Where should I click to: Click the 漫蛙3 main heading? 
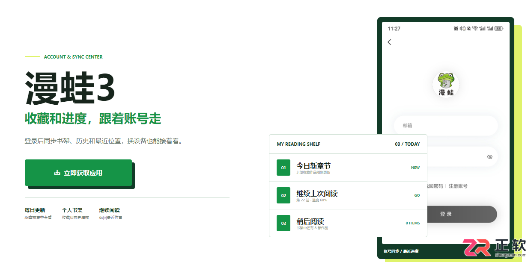[x=70, y=89]
